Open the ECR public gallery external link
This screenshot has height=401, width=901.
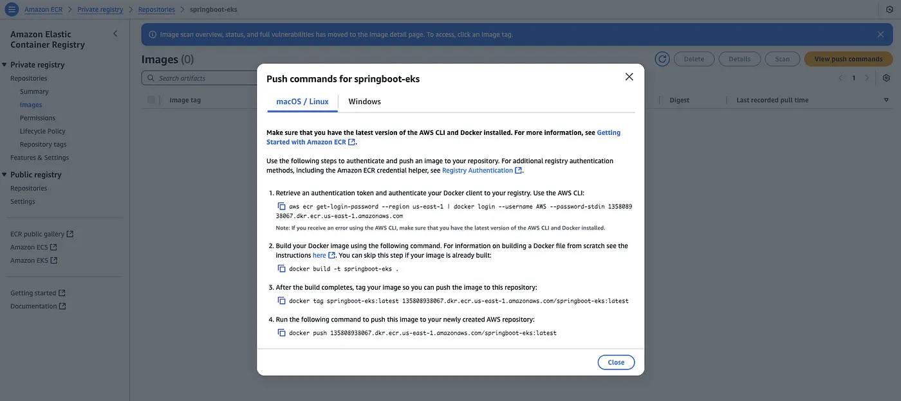click(x=42, y=234)
